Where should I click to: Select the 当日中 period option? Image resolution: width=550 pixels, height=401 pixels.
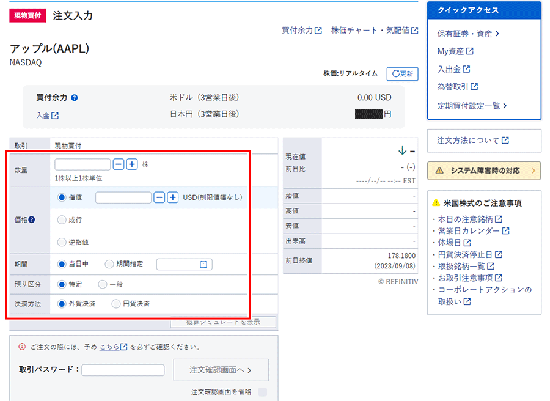point(62,264)
